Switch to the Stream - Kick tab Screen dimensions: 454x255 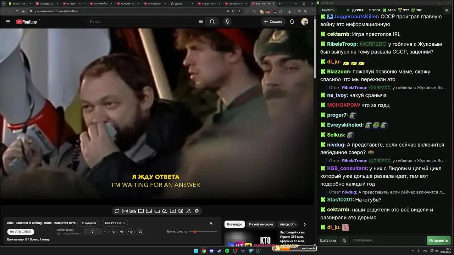pos(20,4)
